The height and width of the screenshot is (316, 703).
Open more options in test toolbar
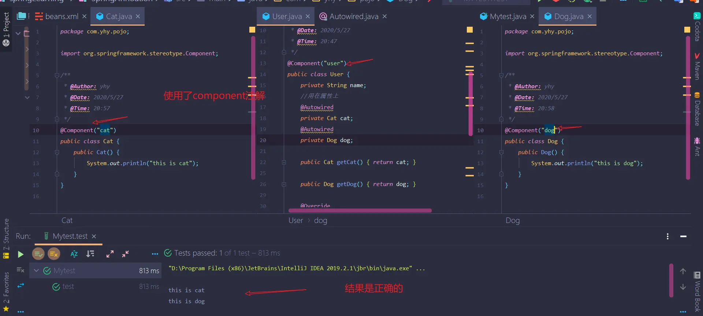[155, 254]
